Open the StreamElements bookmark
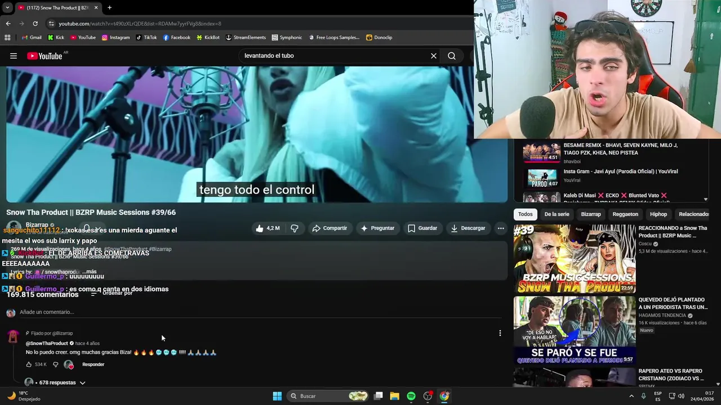The image size is (721, 405). 246,38
